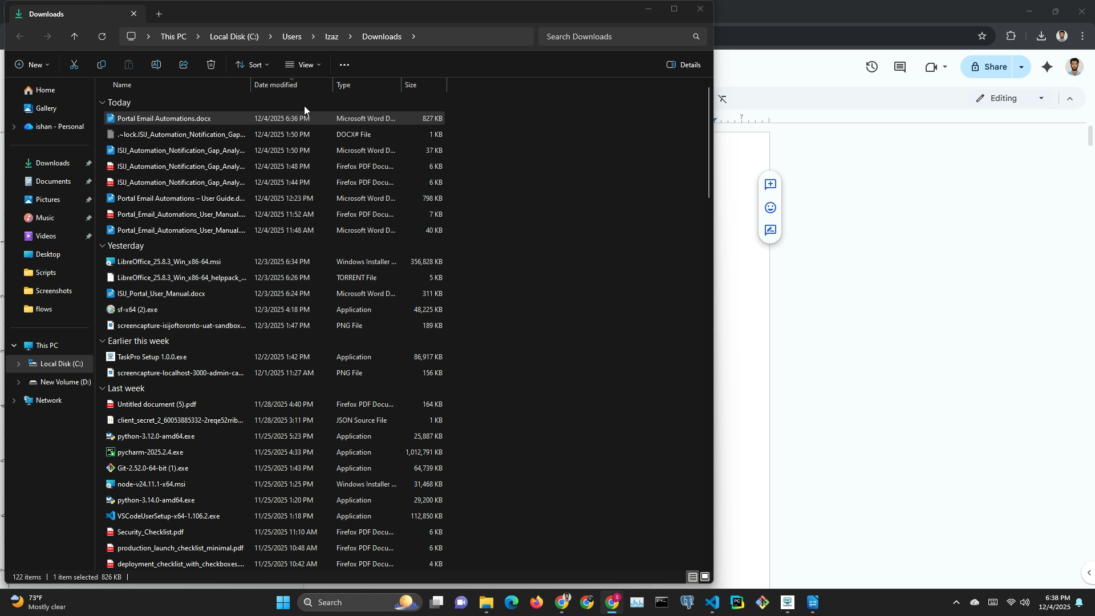Switch to large thumbnails view in status bar

tap(705, 577)
